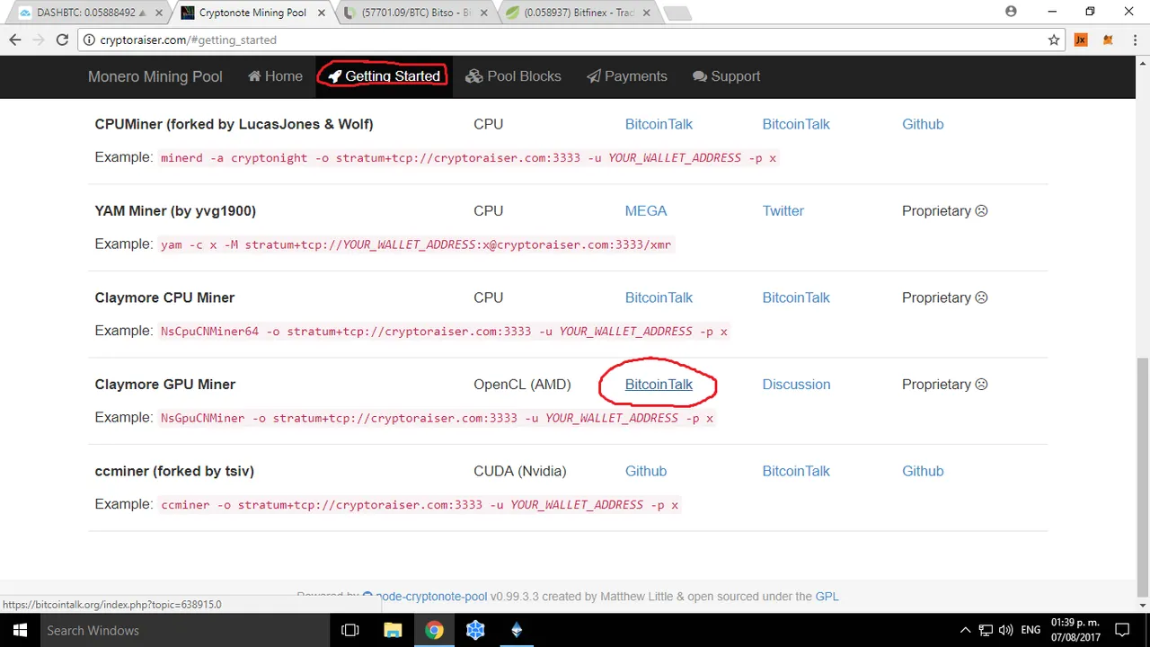The height and width of the screenshot is (647, 1150).
Task: Open File Explorer from the taskbar
Action: click(393, 630)
